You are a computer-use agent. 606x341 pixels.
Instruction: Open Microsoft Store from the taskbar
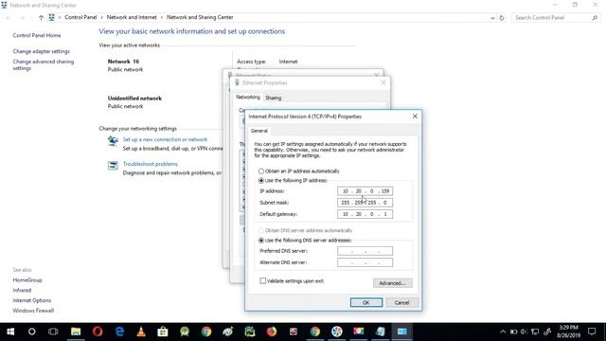click(x=163, y=332)
